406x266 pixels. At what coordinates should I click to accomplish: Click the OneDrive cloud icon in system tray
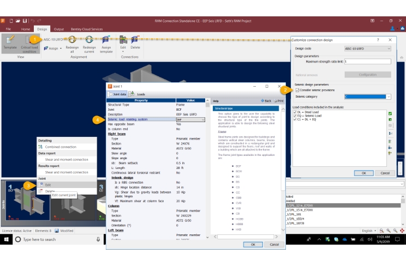pyautogui.click(x=345, y=239)
